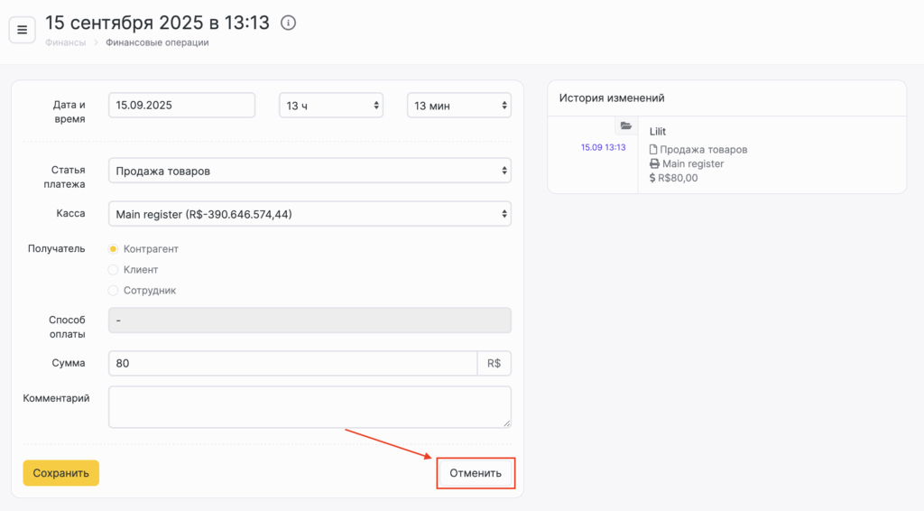Viewport: 924px width, 511px height.
Task: Choose Сотрудник as recipient
Action: [114, 291]
